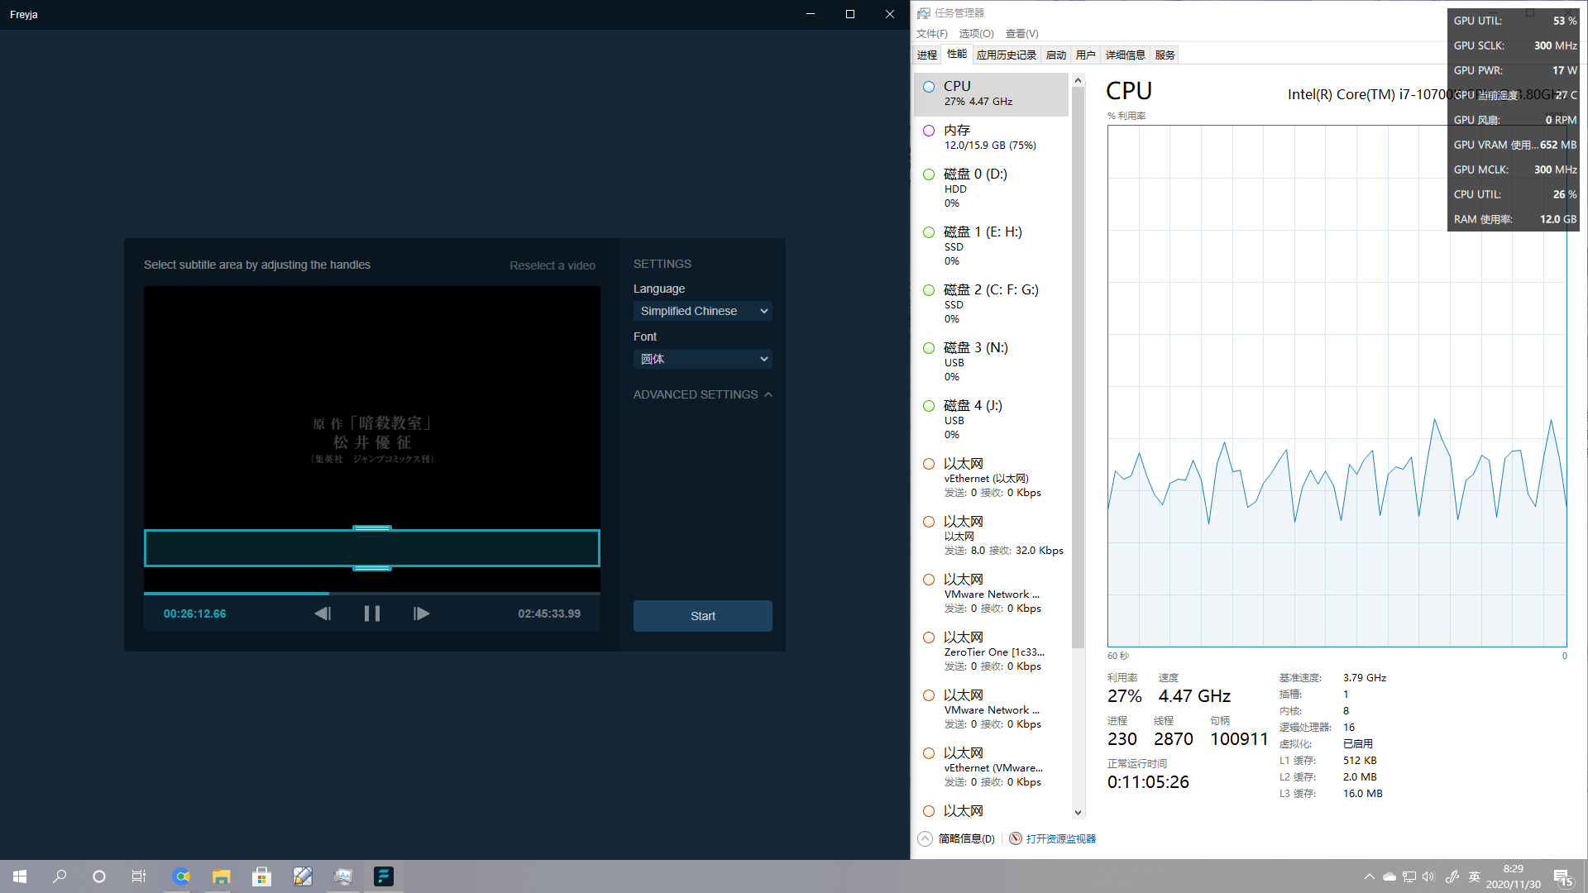Select 磁盘 2 (C: F: G:) item
Screen dimensions: 1588x893
pyautogui.click(x=991, y=304)
